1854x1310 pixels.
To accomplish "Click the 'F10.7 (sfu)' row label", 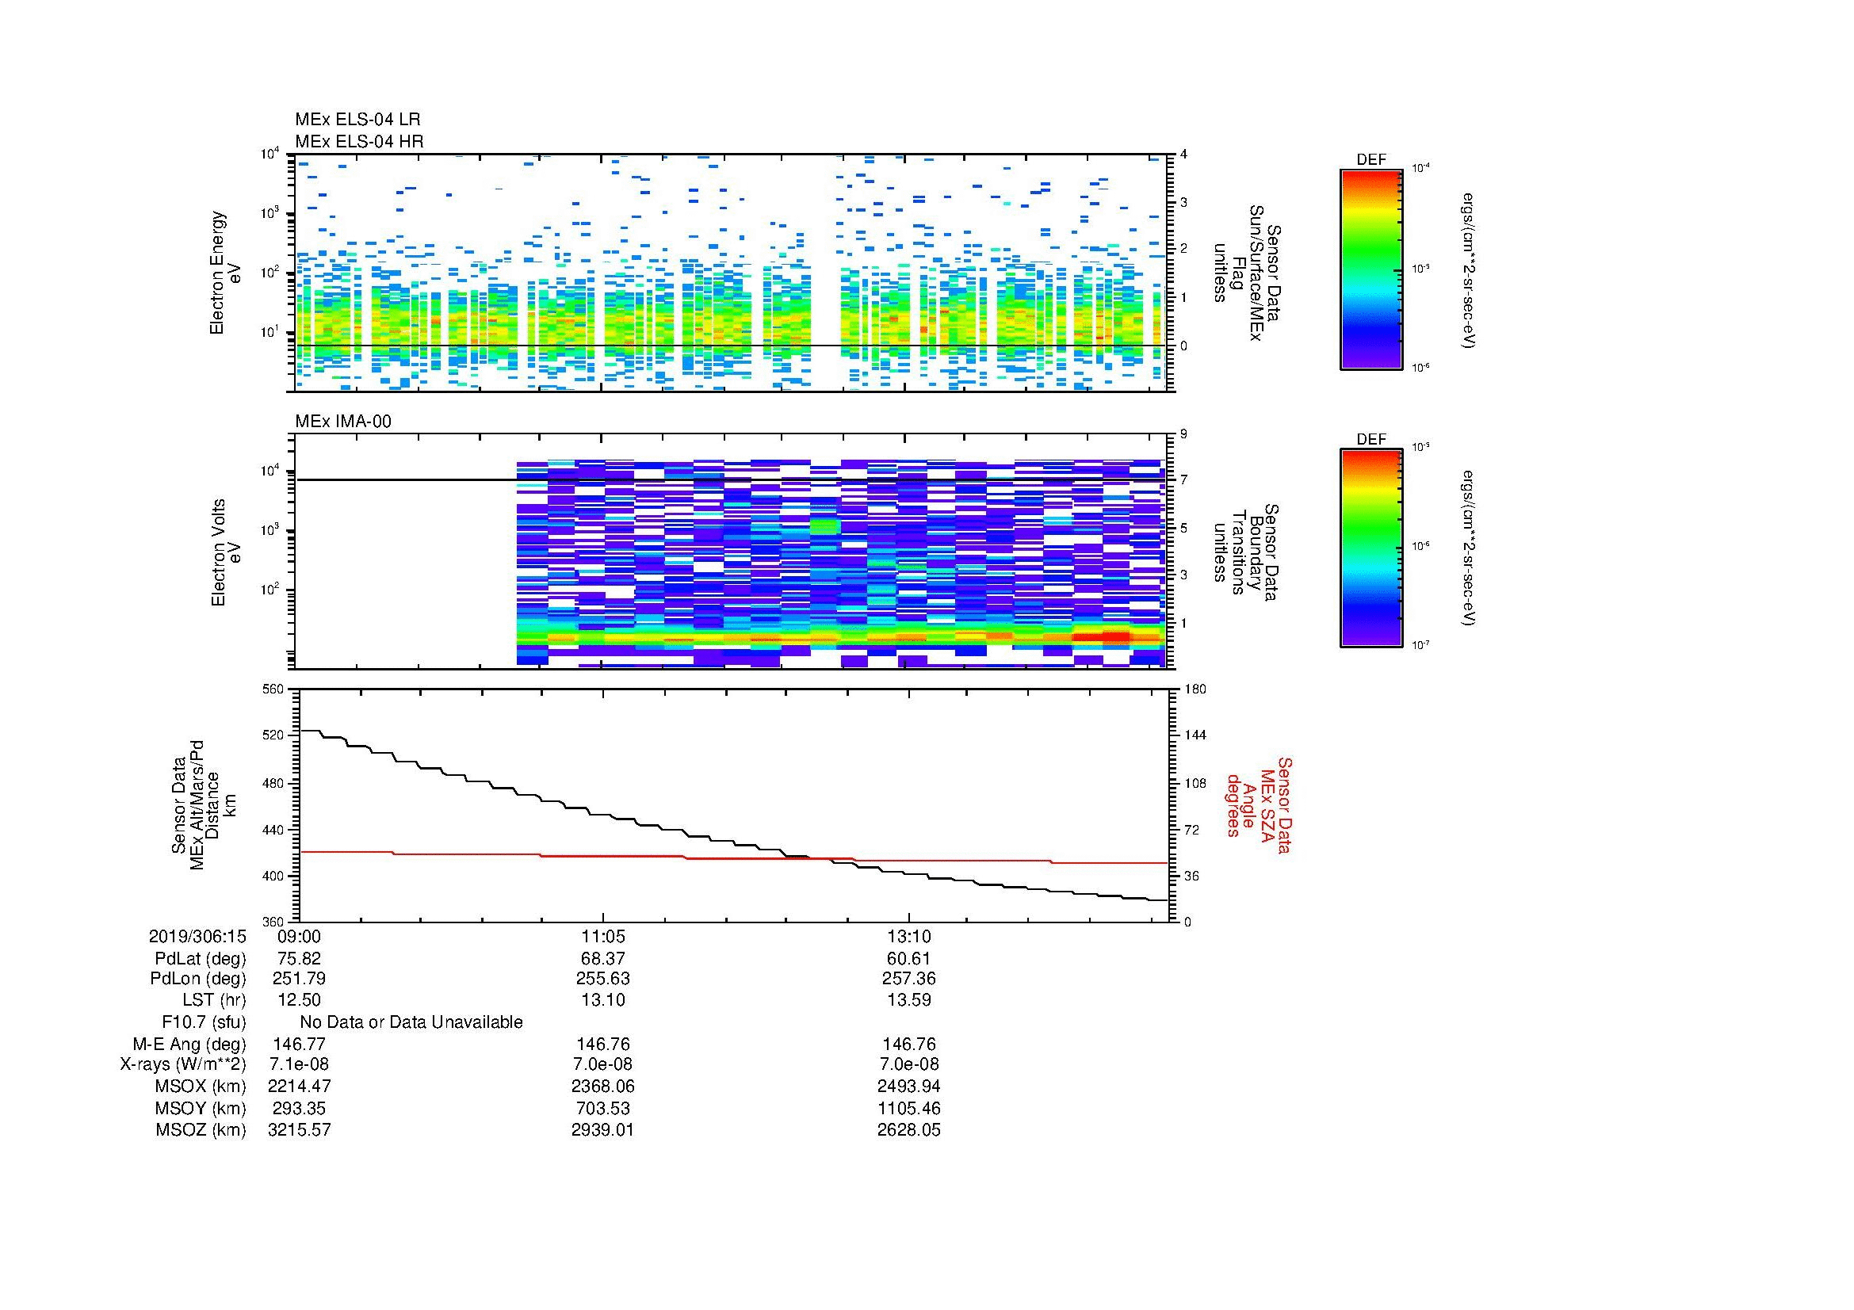I will click(204, 1022).
